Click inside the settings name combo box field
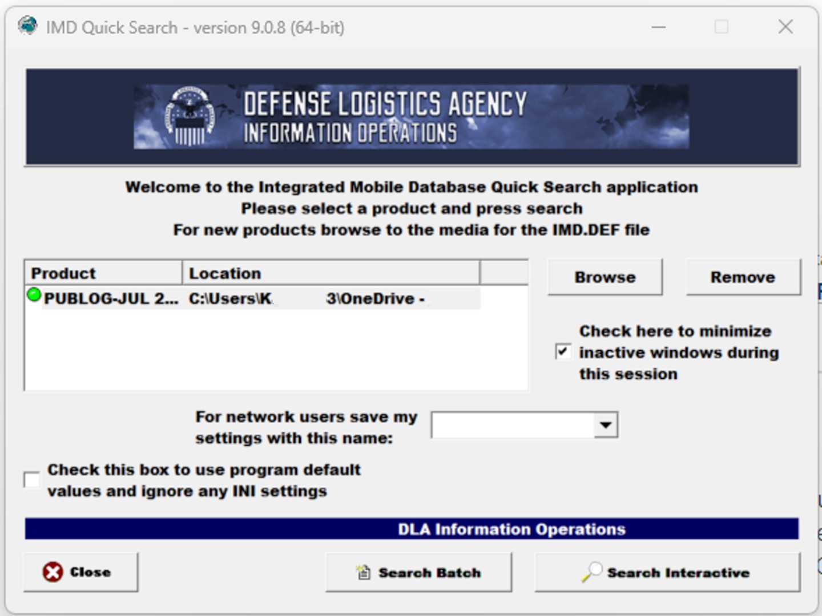Image resolution: width=822 pixels, height=616 pixels. 513,425
